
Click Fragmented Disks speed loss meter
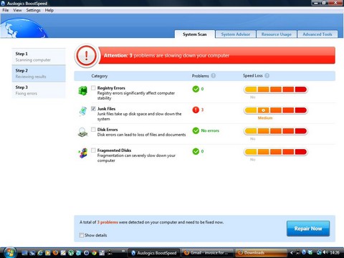point(275,152)
